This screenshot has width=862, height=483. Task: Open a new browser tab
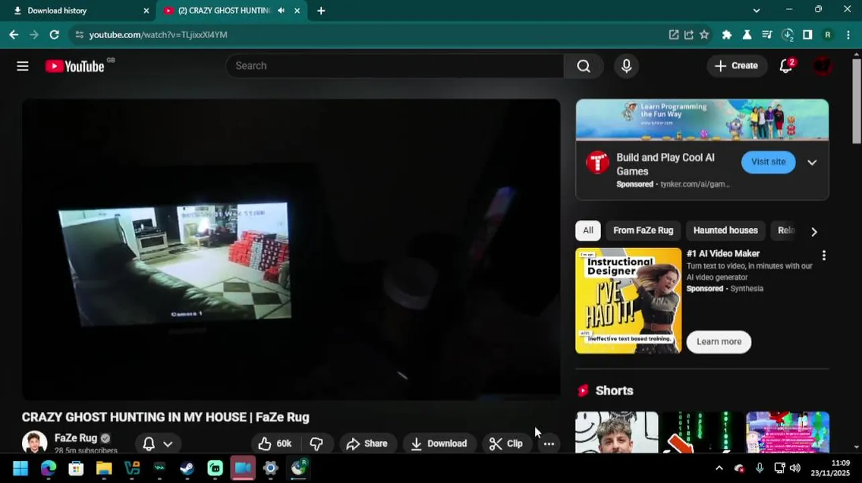pyautogui.click(x=321, y=11)
